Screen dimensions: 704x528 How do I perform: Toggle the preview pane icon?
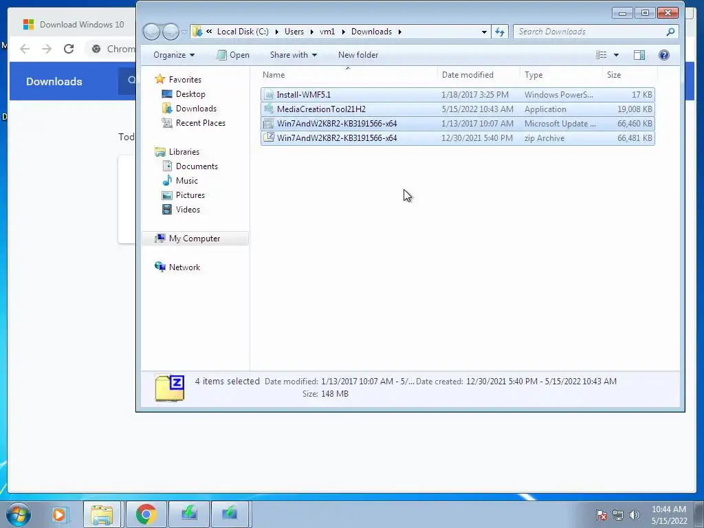[x=639, y=55]
